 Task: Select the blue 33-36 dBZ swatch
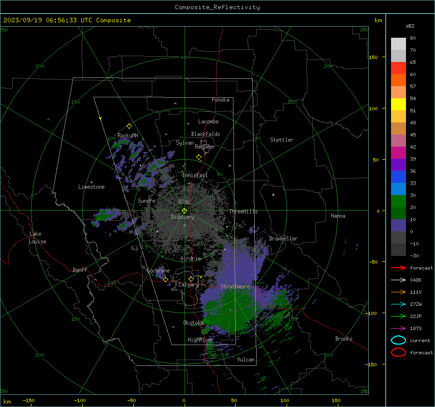click(x=398, y=177)
